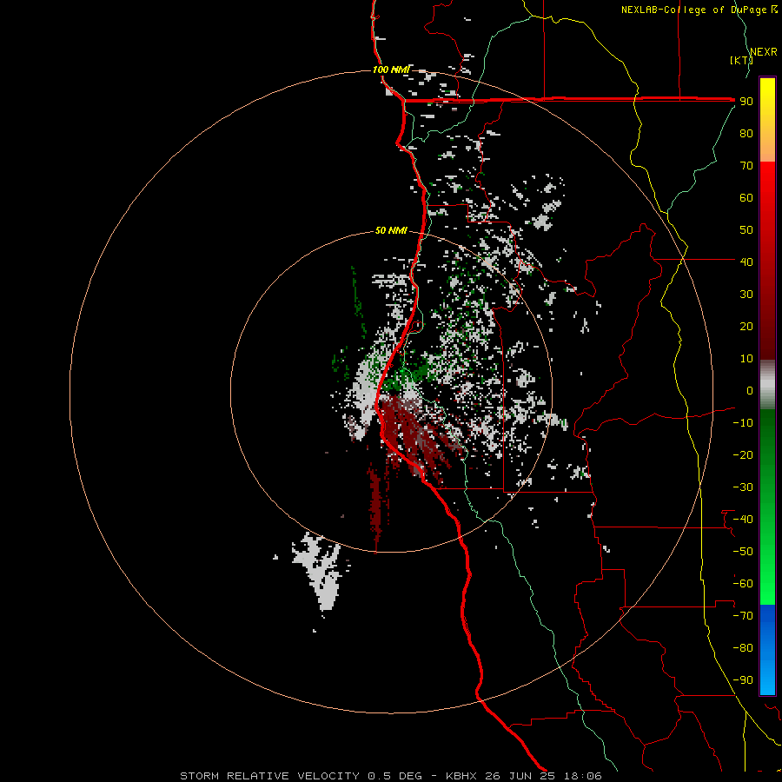This screenshot has height=782, width=782.
Task: Click the positive 60 scale label
Action: 746,198
